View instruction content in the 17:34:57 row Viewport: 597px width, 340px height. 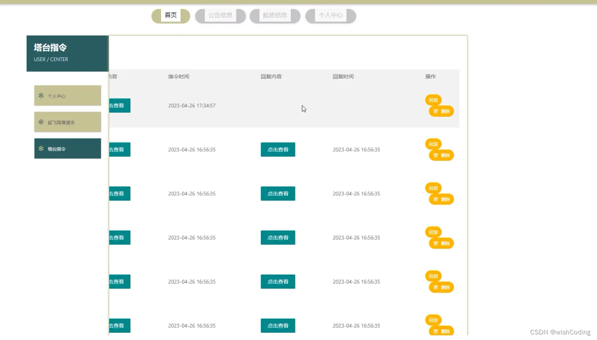pyautogui.click(x=119, y=106)
